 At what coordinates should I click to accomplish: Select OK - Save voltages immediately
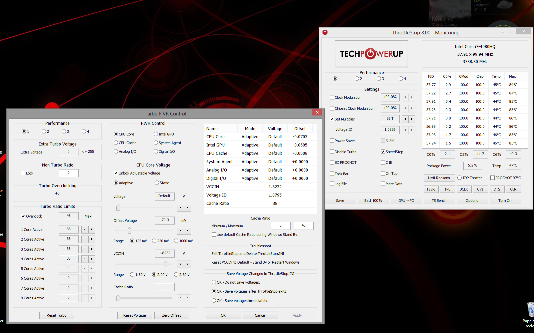pos(214,301)
